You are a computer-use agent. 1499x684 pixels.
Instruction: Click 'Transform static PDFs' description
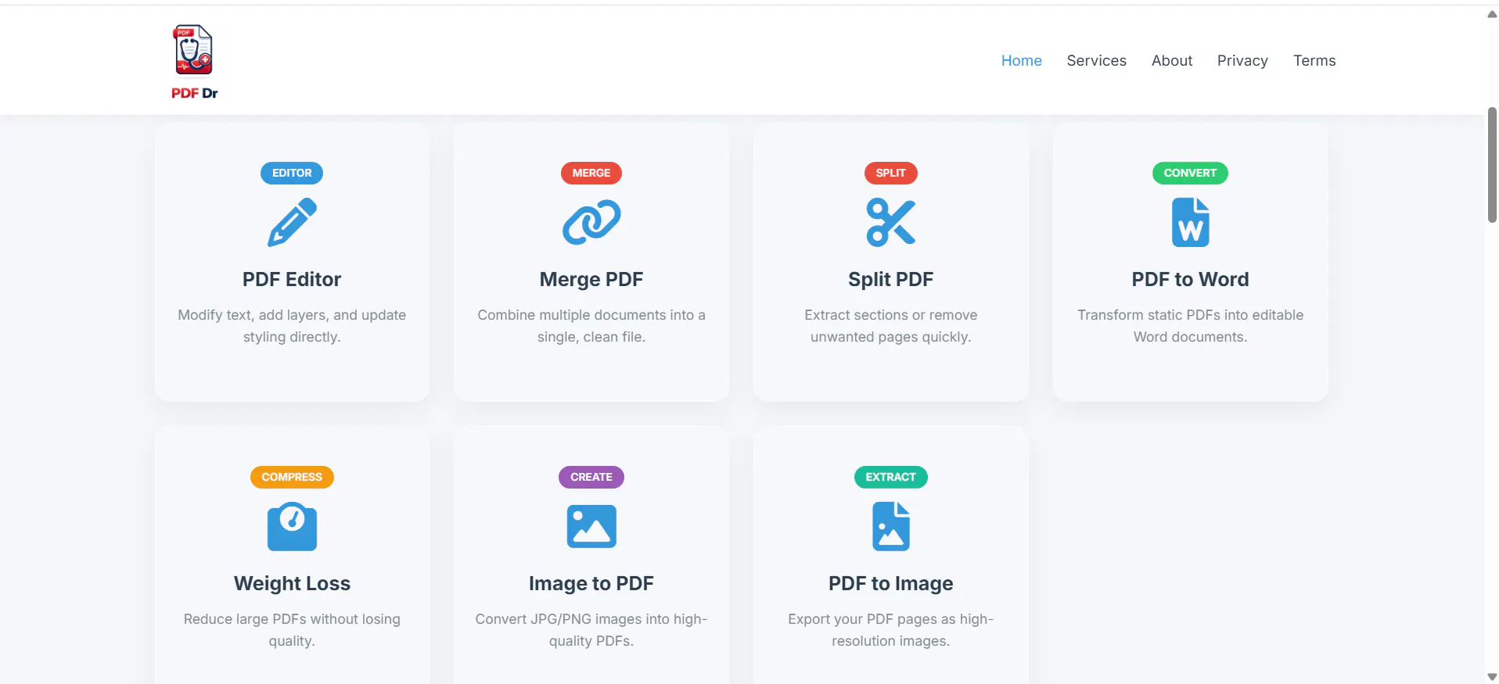[x=1190, y=326]
